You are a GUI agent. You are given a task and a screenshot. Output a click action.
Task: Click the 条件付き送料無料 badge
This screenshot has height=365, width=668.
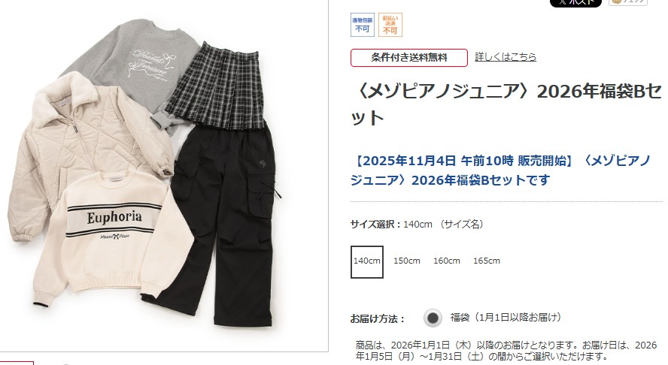tap(409, 57)
